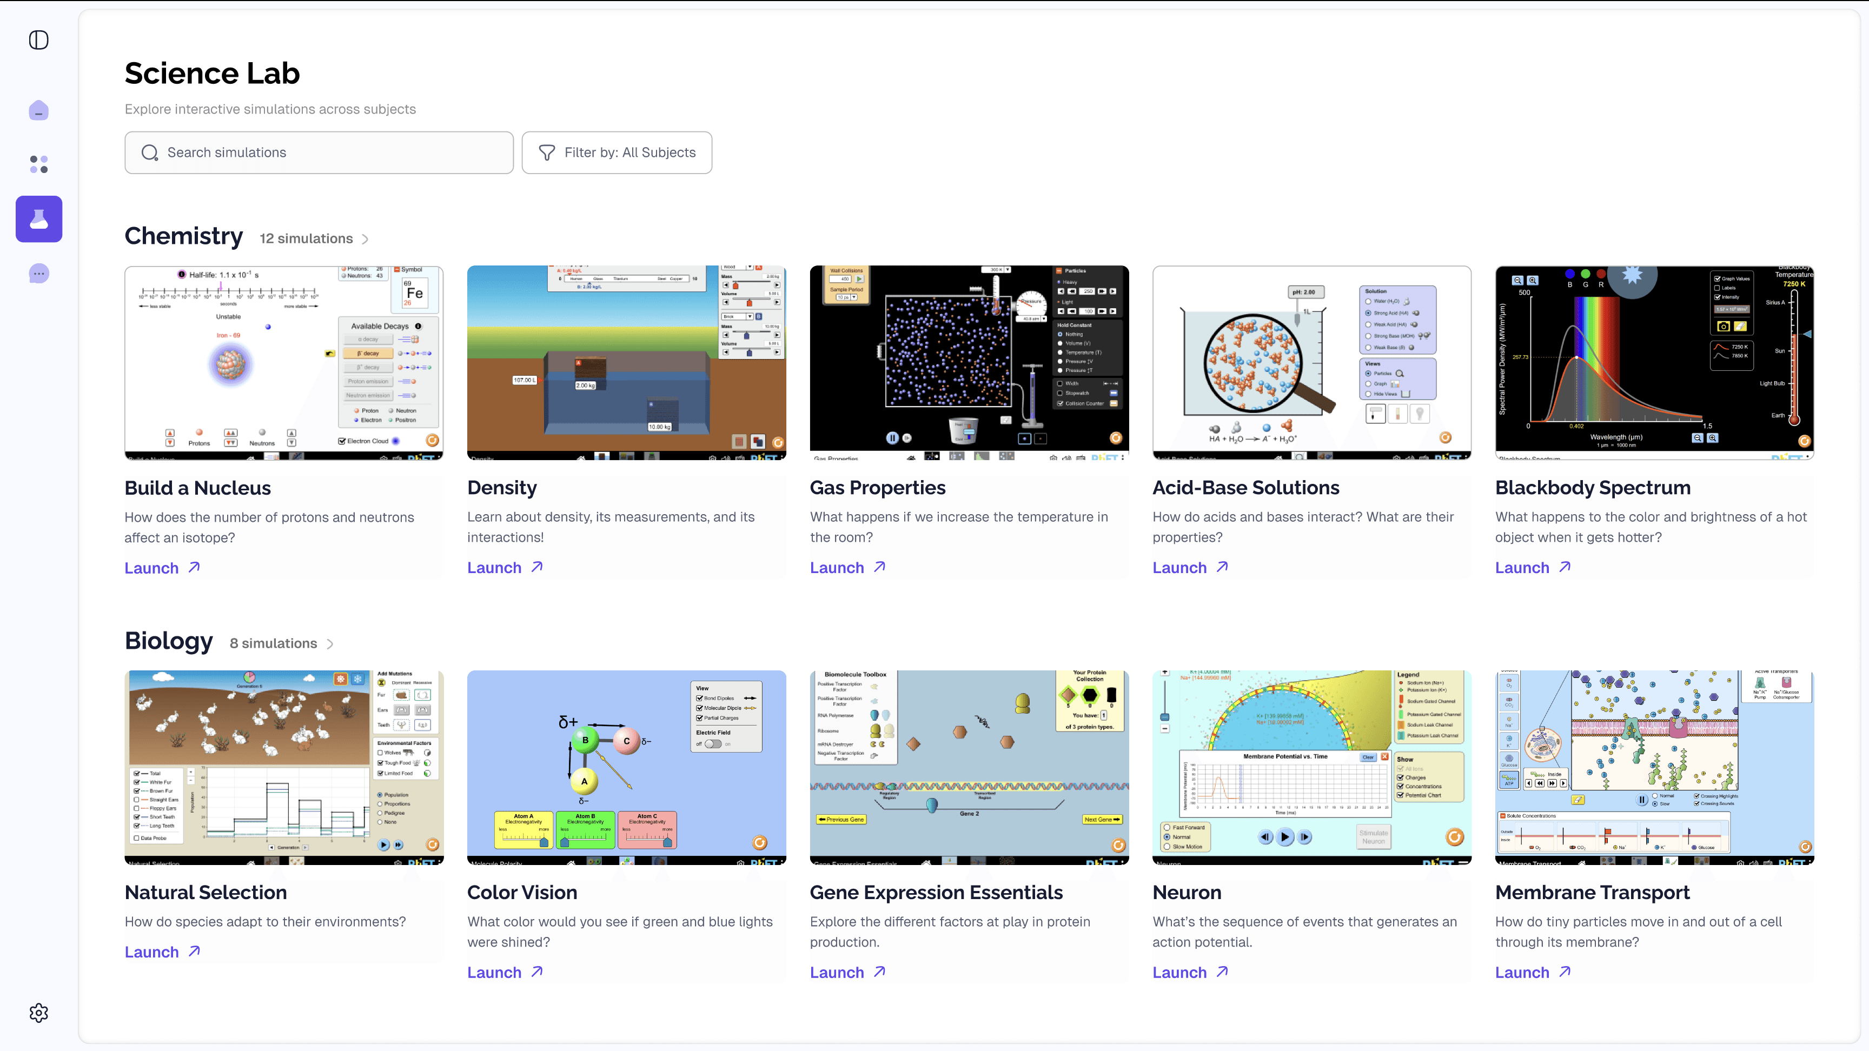The height and width of the screenshot is (1051, 1869).
Task: Expand Chemistry 12 simulations chevron
Action: tap(365, 240)
